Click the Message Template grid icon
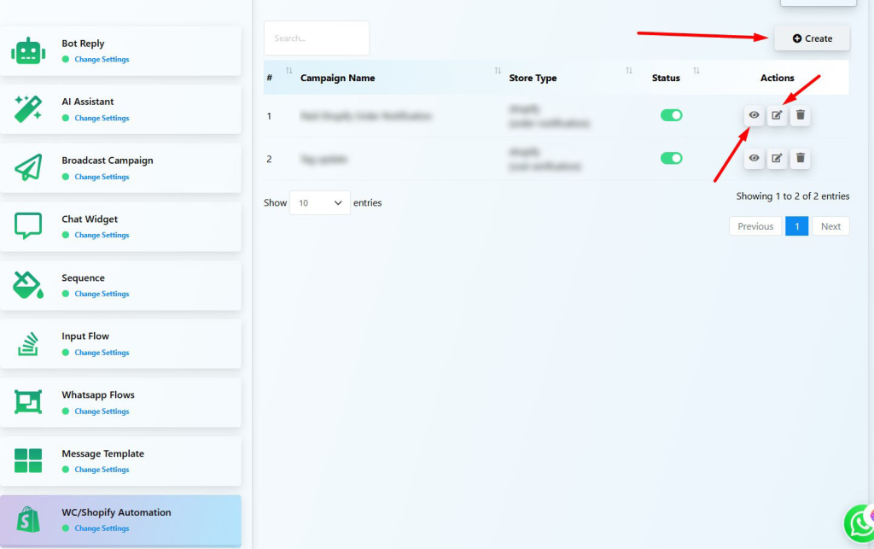The height and width of the screenshot is (549, 874). [x=28, y=461]
